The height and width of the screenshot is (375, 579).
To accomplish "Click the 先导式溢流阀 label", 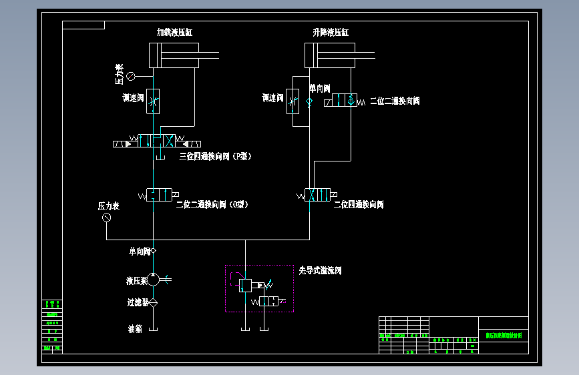I will click(320, 270).
